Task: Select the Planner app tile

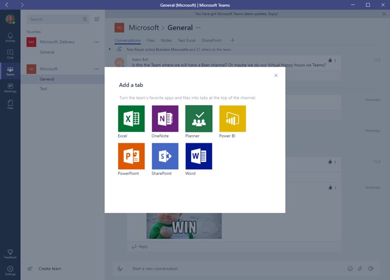Action: pos(199,118)
